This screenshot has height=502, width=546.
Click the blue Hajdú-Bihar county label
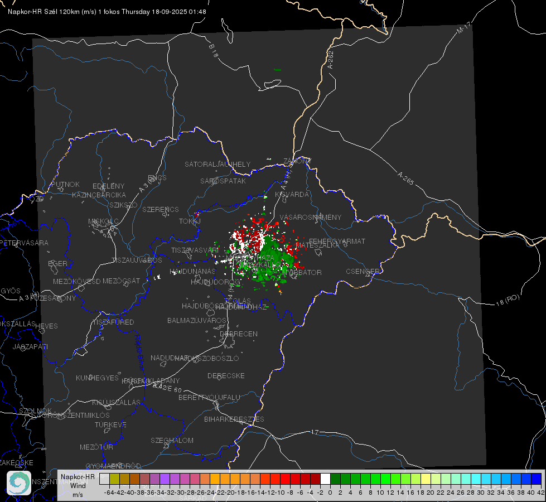pos(139,353)
